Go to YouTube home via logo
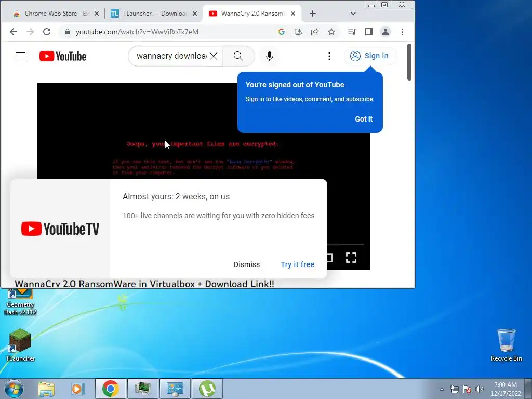This screenshot has width=532, height=399. [63, 56]
